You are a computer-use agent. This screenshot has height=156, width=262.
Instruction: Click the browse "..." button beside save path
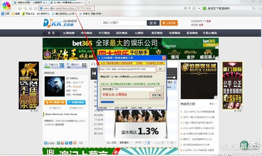pos(158,89)
